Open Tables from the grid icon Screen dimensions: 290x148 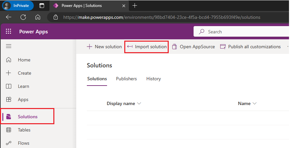click(x=9, y=130)
